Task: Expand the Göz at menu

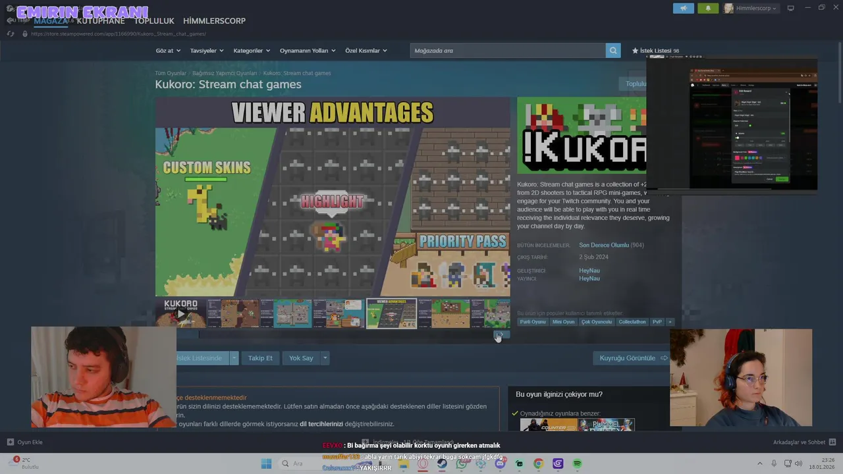Action: 168,51
